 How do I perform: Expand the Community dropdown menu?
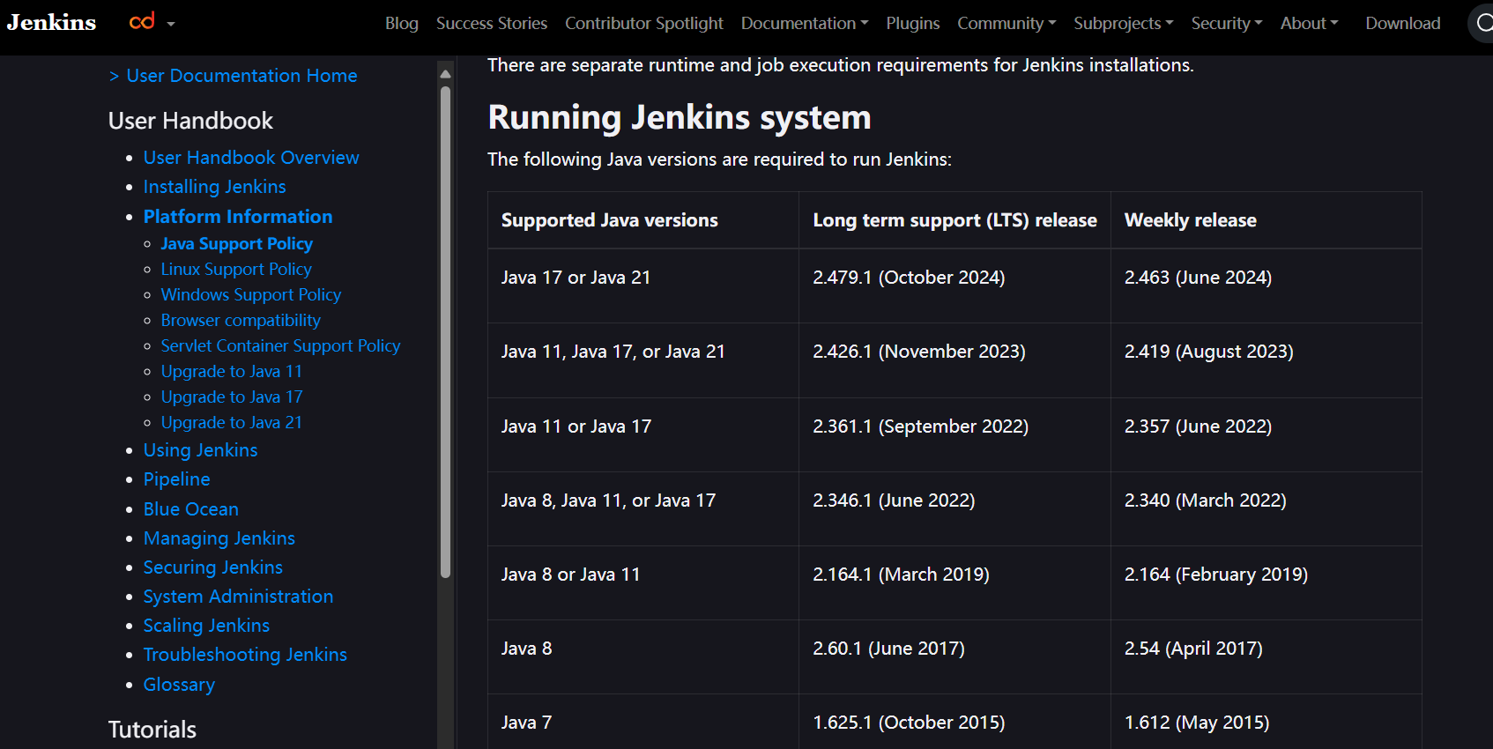tap(1006, 23)
